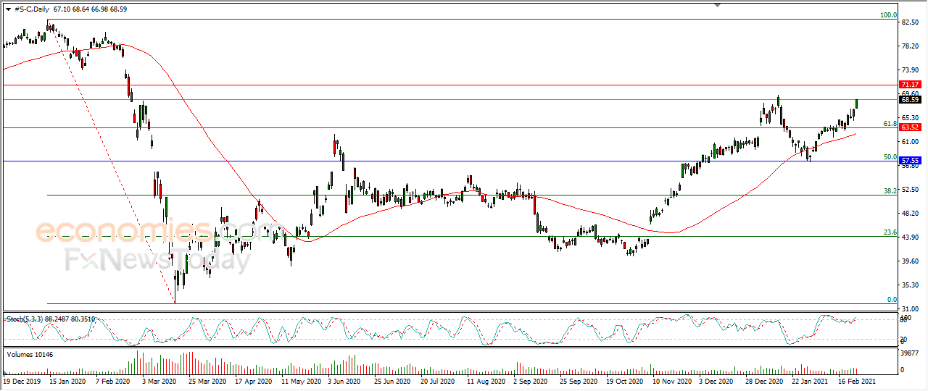This screenshot has width=928, height=391.
Task: Click the blue 57.55 price label
Action: point(910,161)
